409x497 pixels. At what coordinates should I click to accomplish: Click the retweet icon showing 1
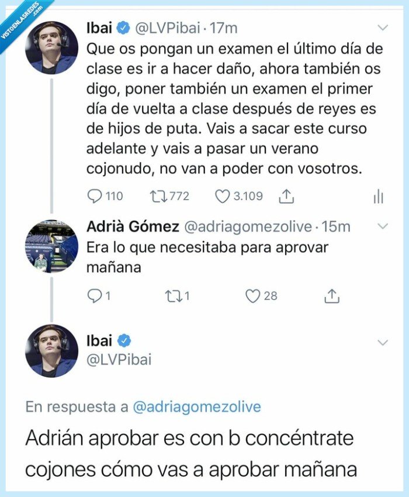pos(174,296)
